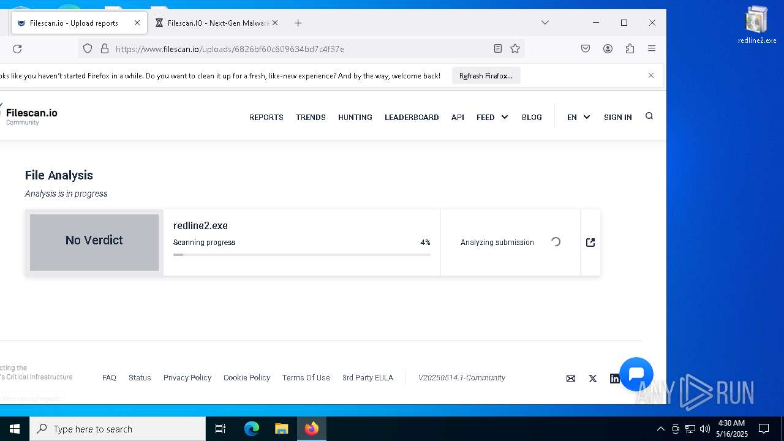Open the Privacy Policy footer link
Viewport: 784px width, 441px height.
click(187, 377)
